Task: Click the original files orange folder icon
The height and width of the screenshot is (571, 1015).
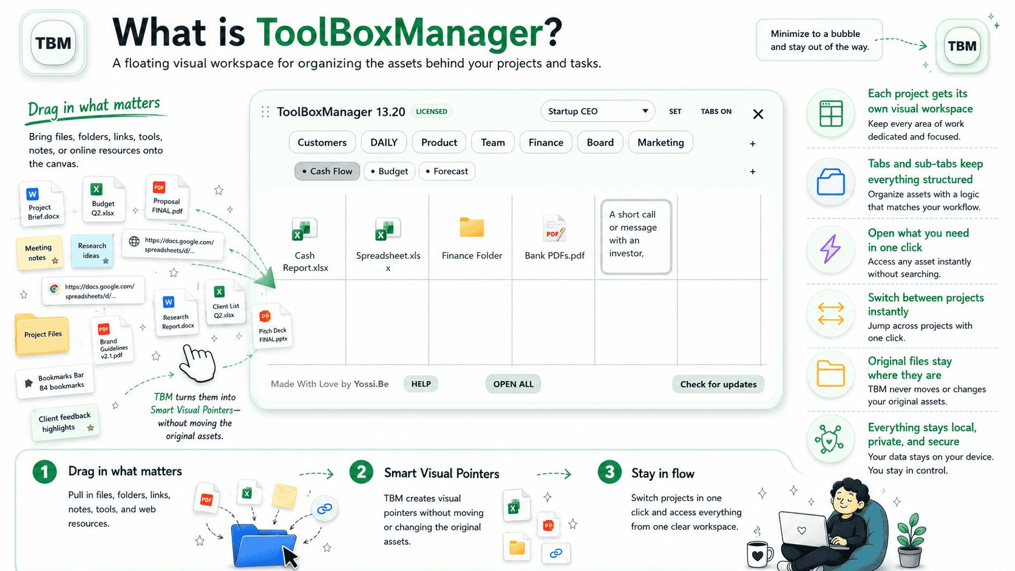Action: [x=830, y=374]
